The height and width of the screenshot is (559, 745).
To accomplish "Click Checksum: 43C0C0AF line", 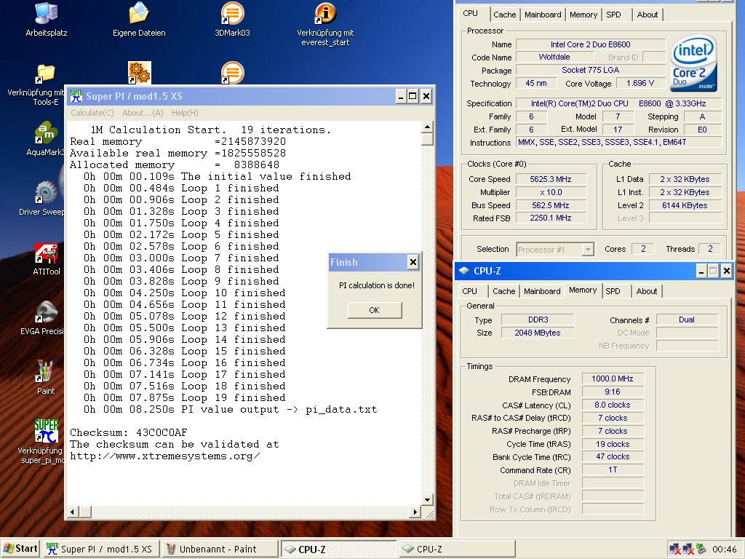I will point(128,432).
